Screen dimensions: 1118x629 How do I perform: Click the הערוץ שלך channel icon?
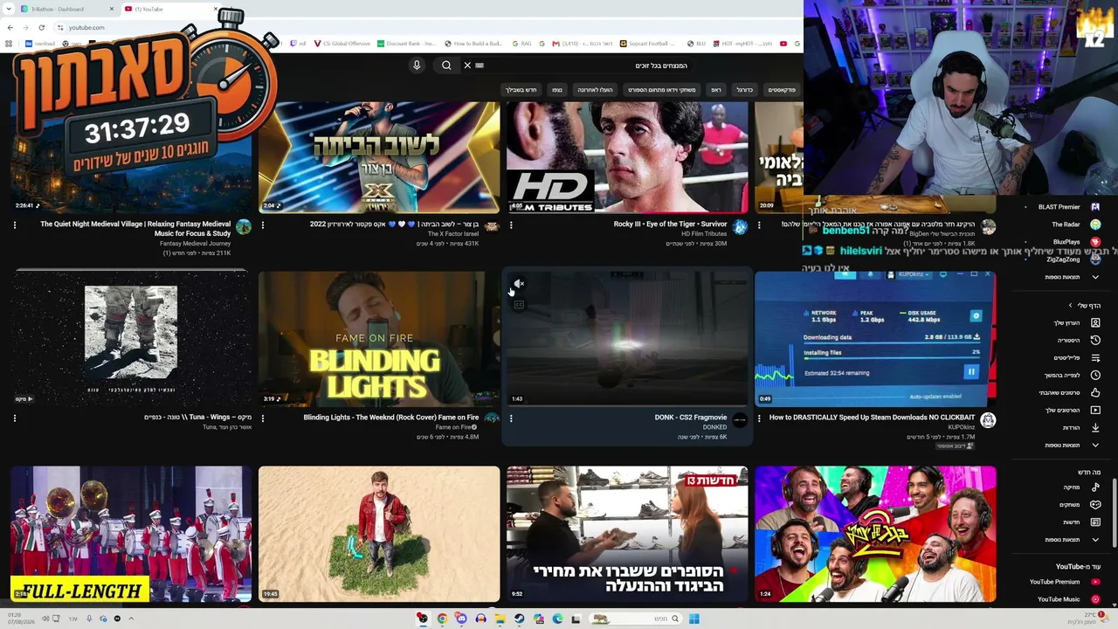(1095, 323)
